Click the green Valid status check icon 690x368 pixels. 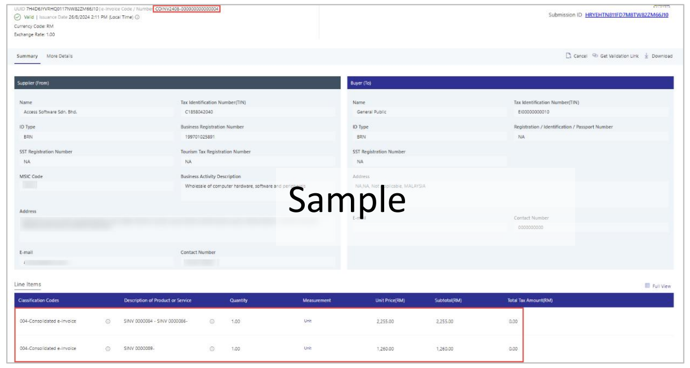(x=17, y=17)
